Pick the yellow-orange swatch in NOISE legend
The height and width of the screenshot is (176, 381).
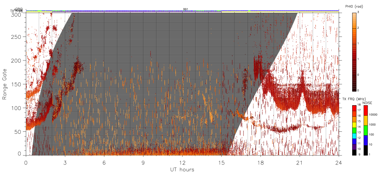coord(365,120)
